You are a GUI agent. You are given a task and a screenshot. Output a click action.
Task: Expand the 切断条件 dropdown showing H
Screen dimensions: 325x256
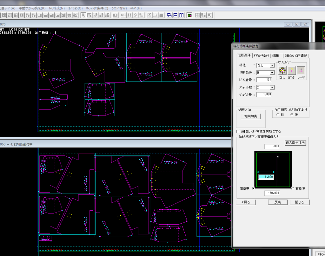[x=272, y=73]
